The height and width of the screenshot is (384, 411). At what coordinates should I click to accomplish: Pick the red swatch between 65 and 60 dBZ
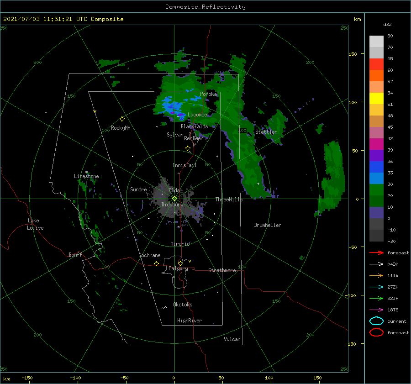[x=376, y=64]
